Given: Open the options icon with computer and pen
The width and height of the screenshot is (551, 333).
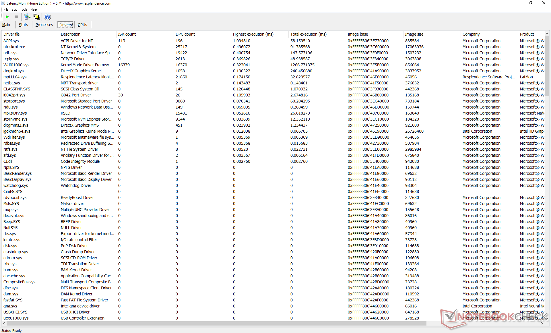Looking at the screenshot, I should pyautogui.click(x=27, y=17).
